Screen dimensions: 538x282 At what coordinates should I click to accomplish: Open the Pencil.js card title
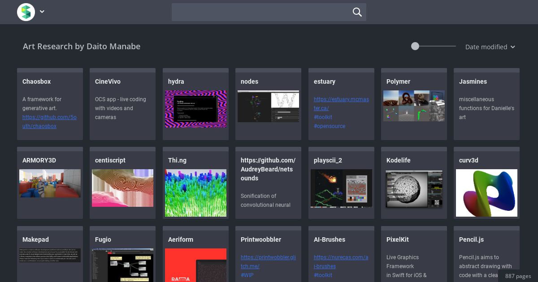tap(471, 239)
